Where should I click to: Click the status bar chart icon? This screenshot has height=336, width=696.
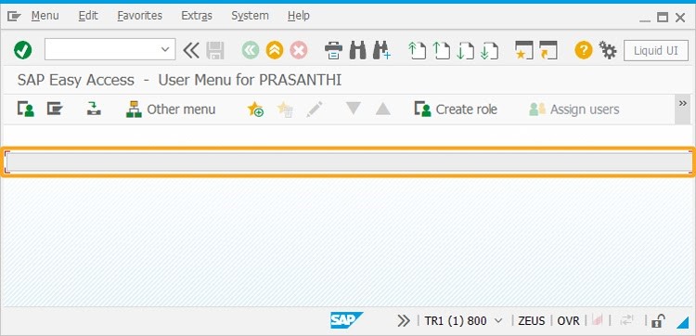(598, 320)
